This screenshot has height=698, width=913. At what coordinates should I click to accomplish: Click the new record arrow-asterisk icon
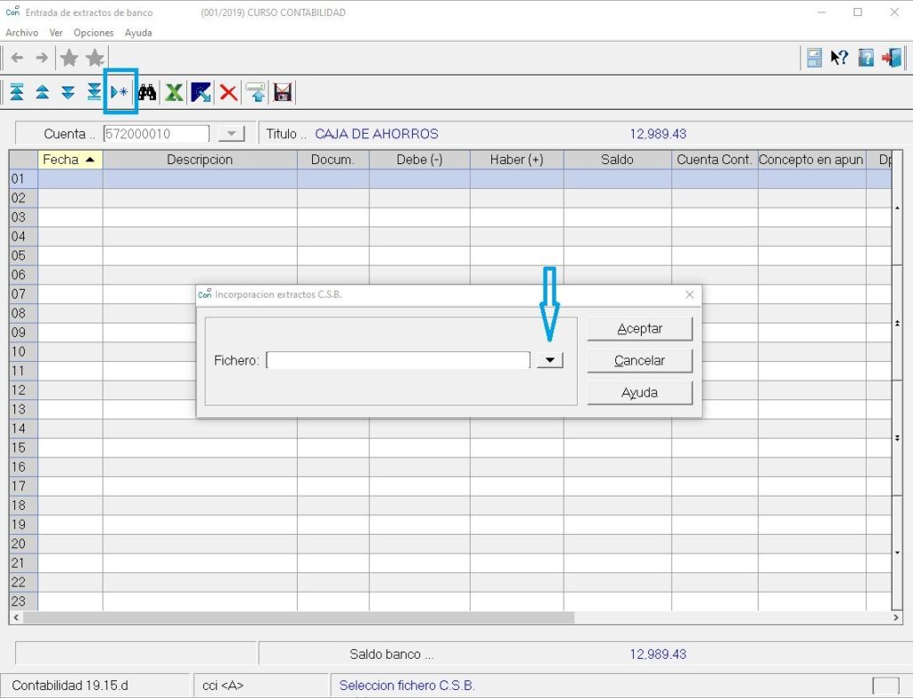120,92
